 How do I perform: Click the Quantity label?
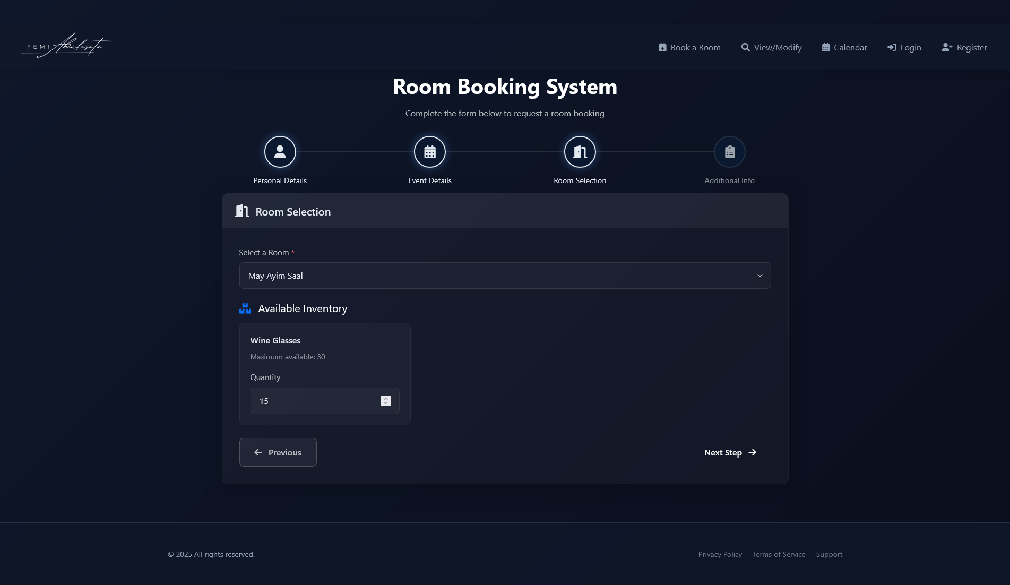point(265,377)
